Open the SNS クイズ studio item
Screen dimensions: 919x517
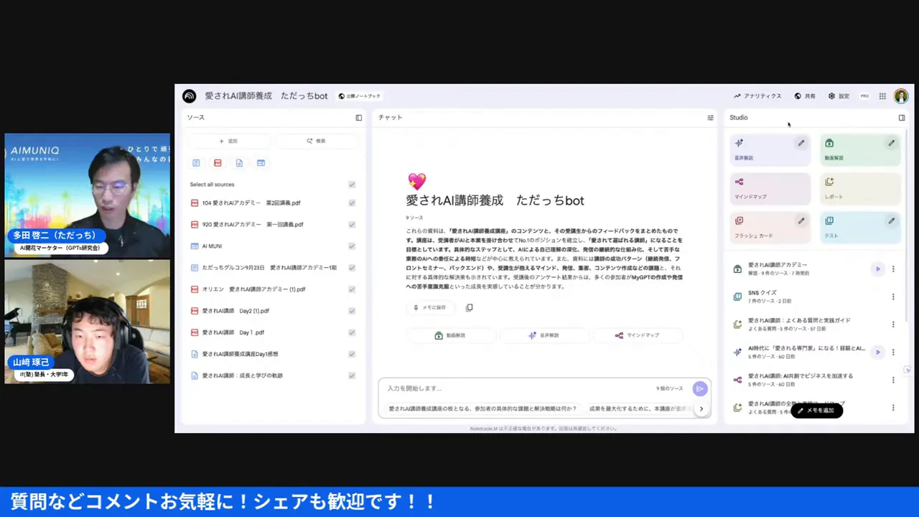pos(804,297)
